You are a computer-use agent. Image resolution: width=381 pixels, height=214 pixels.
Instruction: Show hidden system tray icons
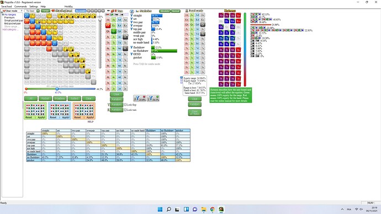coord(342,209)
